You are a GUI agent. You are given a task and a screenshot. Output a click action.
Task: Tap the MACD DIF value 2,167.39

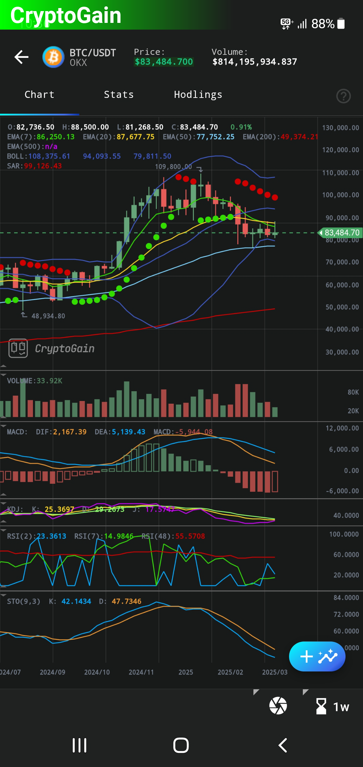(x=70, y=432)
